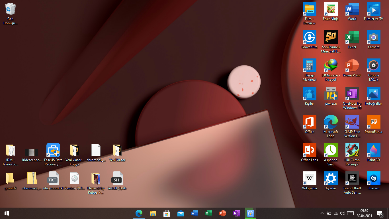Image resolution: width=389 pixels, height=219 pixels.
Task: Open the Word desktop shortcut
Action: click(x=352, y=11)
